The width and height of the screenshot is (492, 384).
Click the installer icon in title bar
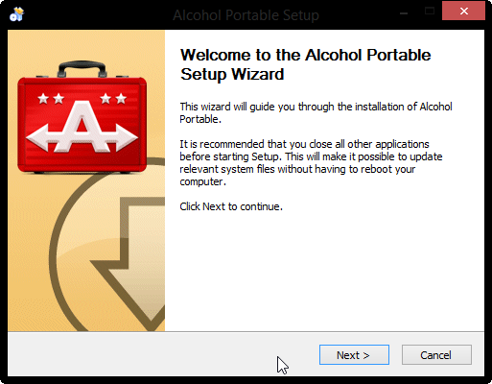coord(16,14)
